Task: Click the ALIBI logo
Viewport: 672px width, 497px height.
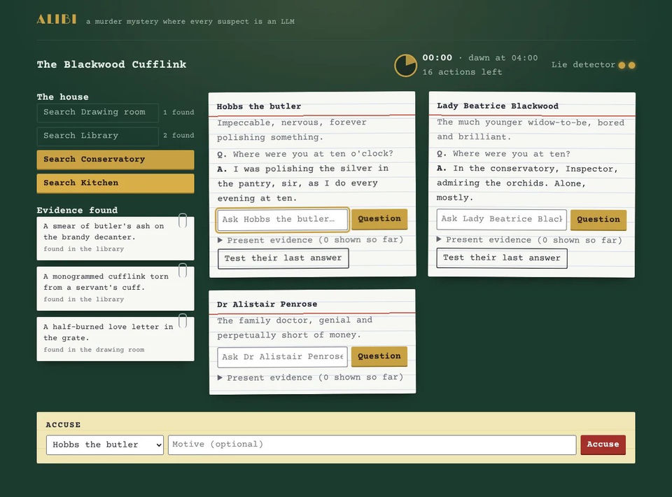Action: [56, 20]
